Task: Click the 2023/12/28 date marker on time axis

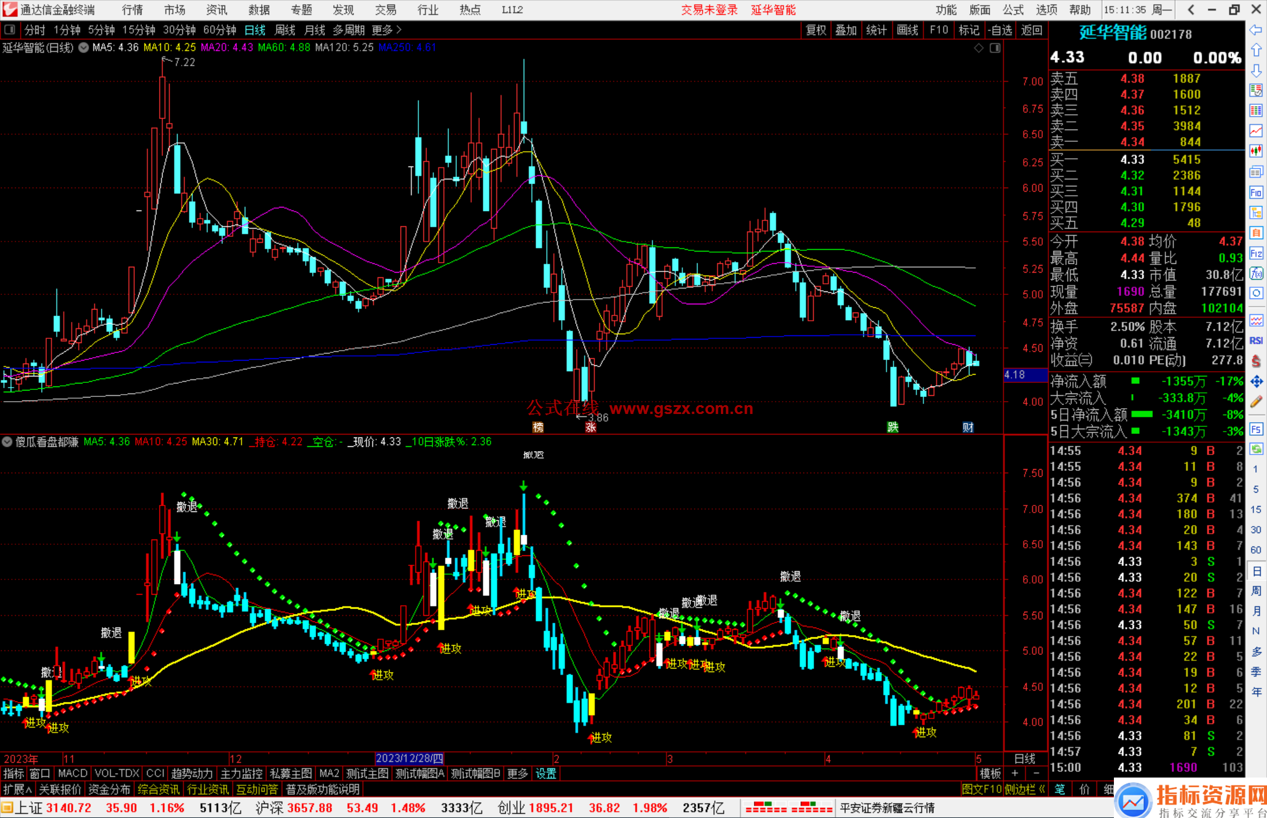Action: tap(409, 758)
